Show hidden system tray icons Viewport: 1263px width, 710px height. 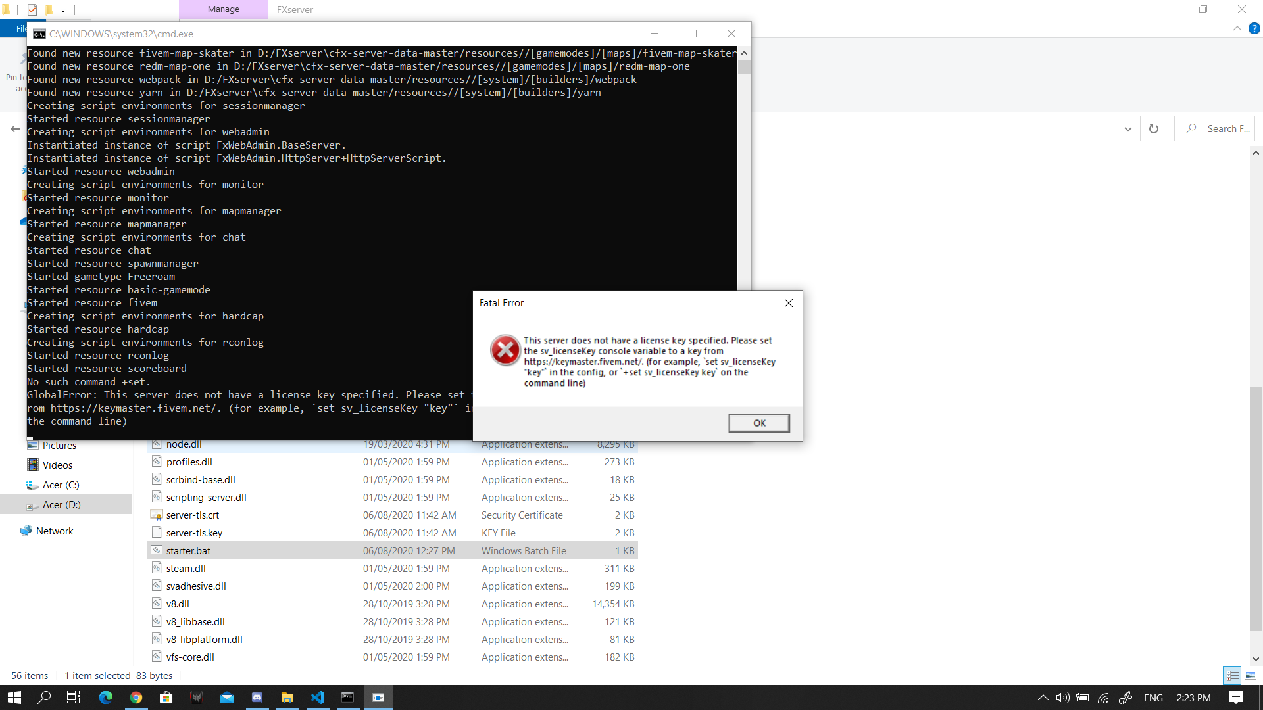tap(1043, 698)
